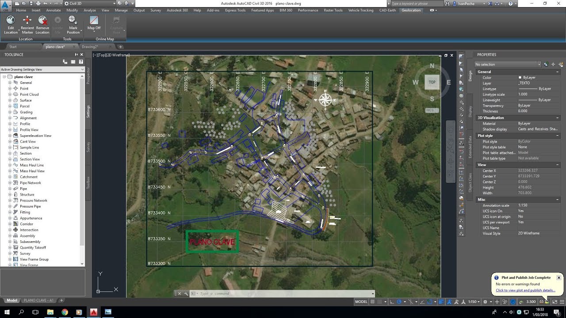Open the Civil 3D workspace dropdown
This screenshot has width=566, height=318.
tap(90, 4)
